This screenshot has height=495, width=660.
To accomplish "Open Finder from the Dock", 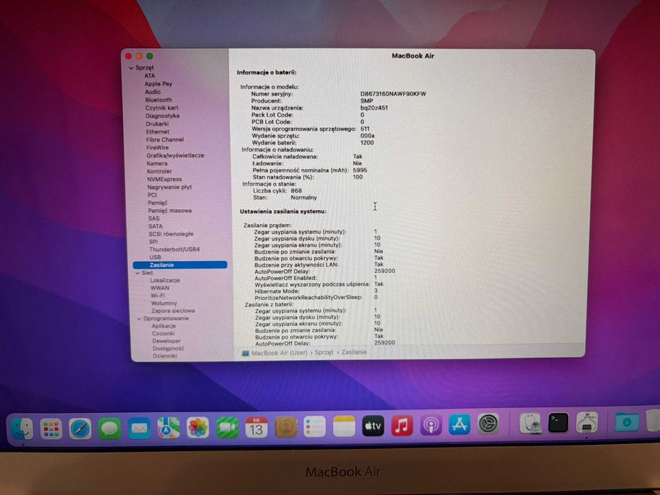I will point(21,428).
